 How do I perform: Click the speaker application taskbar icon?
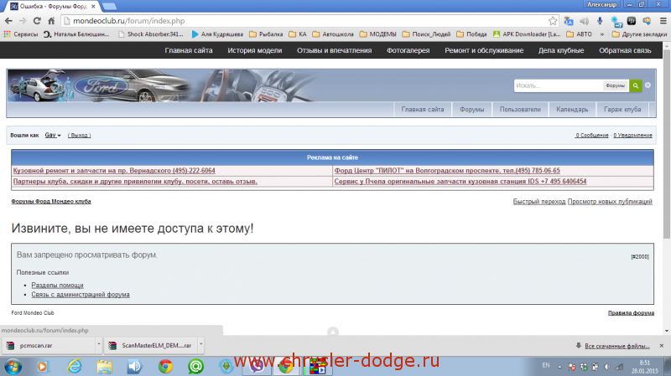click(134, 367)
